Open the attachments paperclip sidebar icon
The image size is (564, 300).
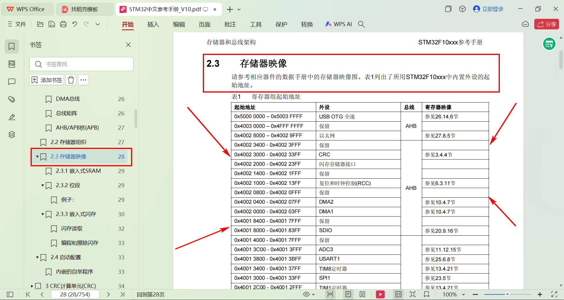coord(12,99)
